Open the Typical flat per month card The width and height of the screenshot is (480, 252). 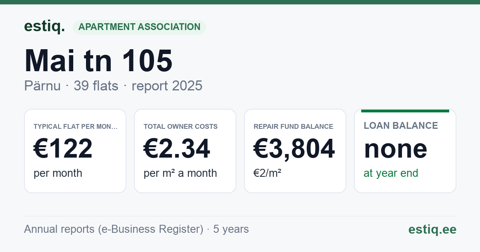click(75, 151)
